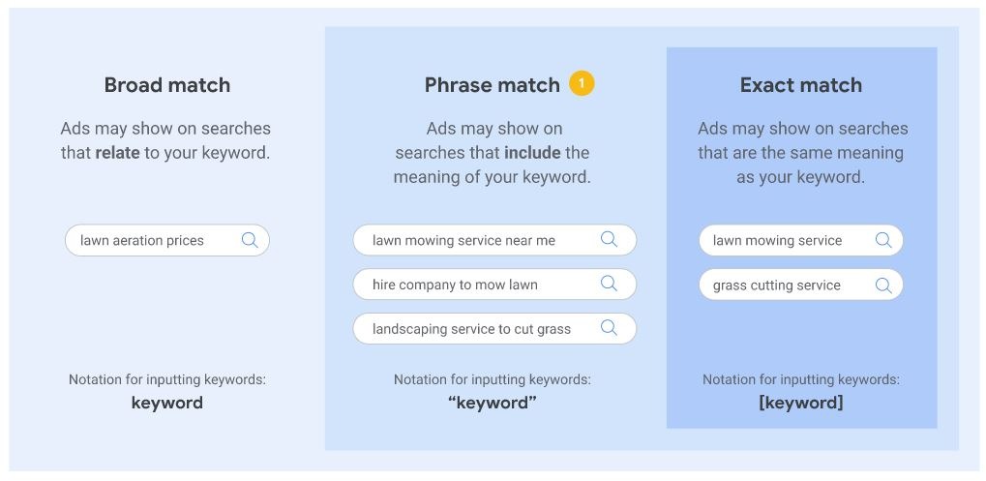Image resolution: width=986 pixels, height=481 pixels.
Task: Select the Broad match heading
Action: coord(167,85)
